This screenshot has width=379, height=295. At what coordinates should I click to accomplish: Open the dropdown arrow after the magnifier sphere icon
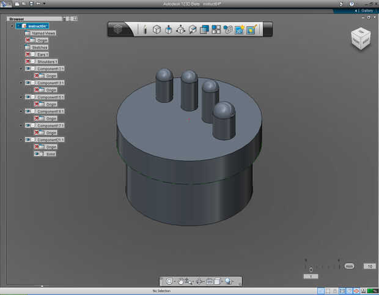233,281
